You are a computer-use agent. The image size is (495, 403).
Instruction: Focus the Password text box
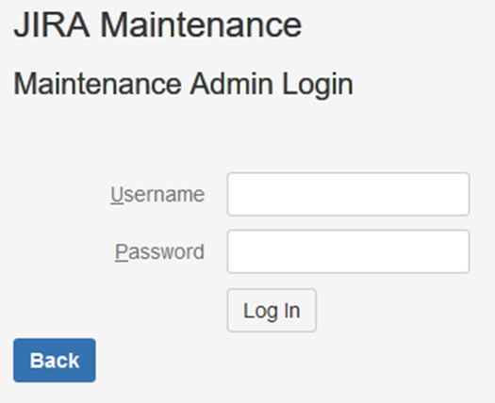[x=348, y=251]
